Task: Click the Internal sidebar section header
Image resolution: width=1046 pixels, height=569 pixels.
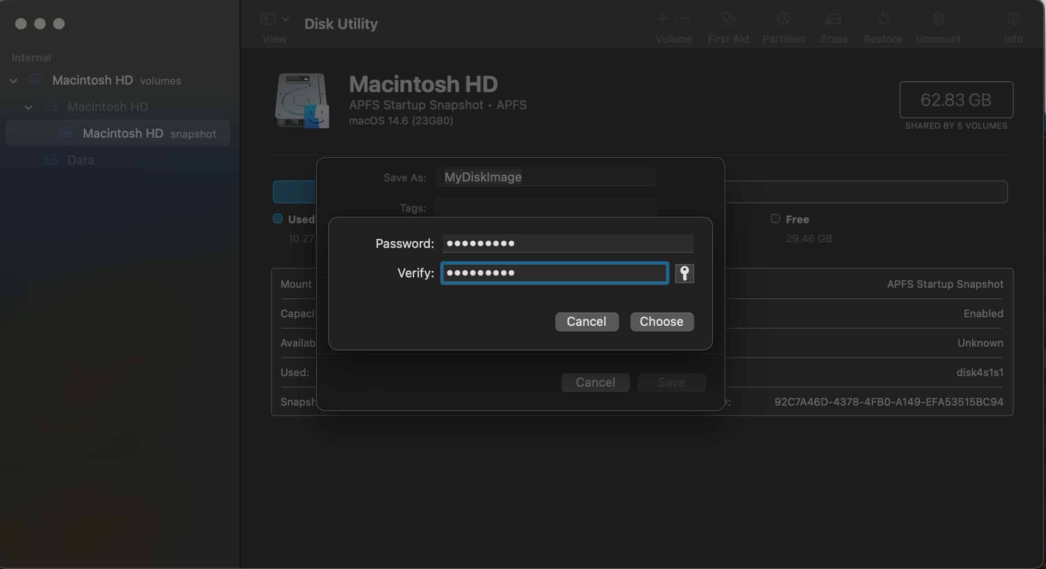Action: pos(31,57)
